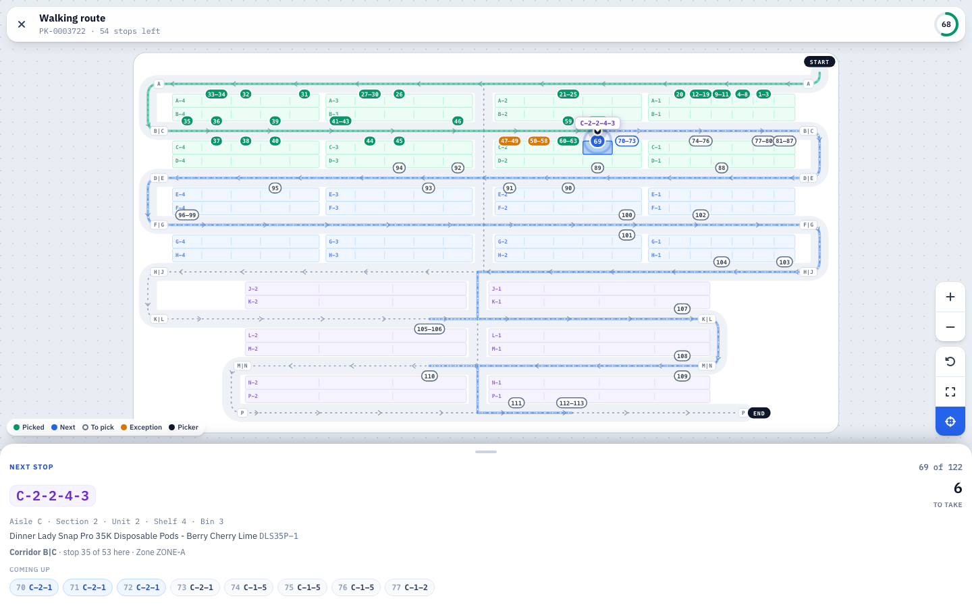Open upcoming stop chip 75 C-1-5

pos(302,587)
